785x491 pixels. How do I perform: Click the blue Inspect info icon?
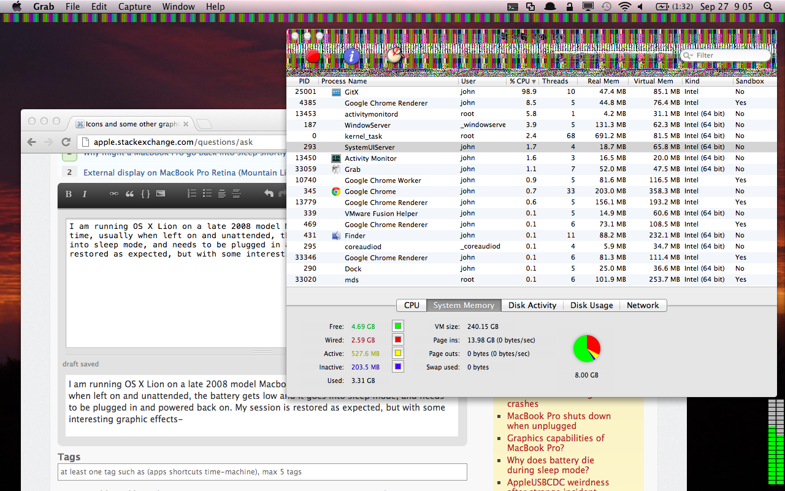pos(351,56)
